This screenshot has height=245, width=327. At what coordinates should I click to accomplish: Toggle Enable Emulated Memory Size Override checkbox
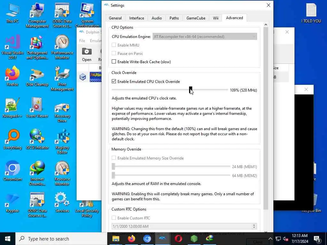(x=114, y=158)
